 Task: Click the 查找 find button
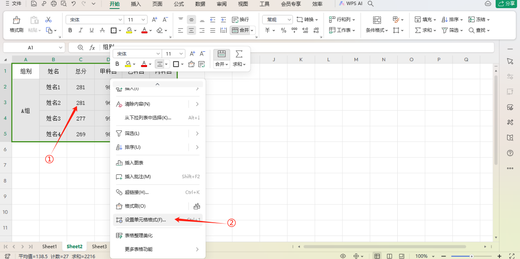tap(479, 30)
